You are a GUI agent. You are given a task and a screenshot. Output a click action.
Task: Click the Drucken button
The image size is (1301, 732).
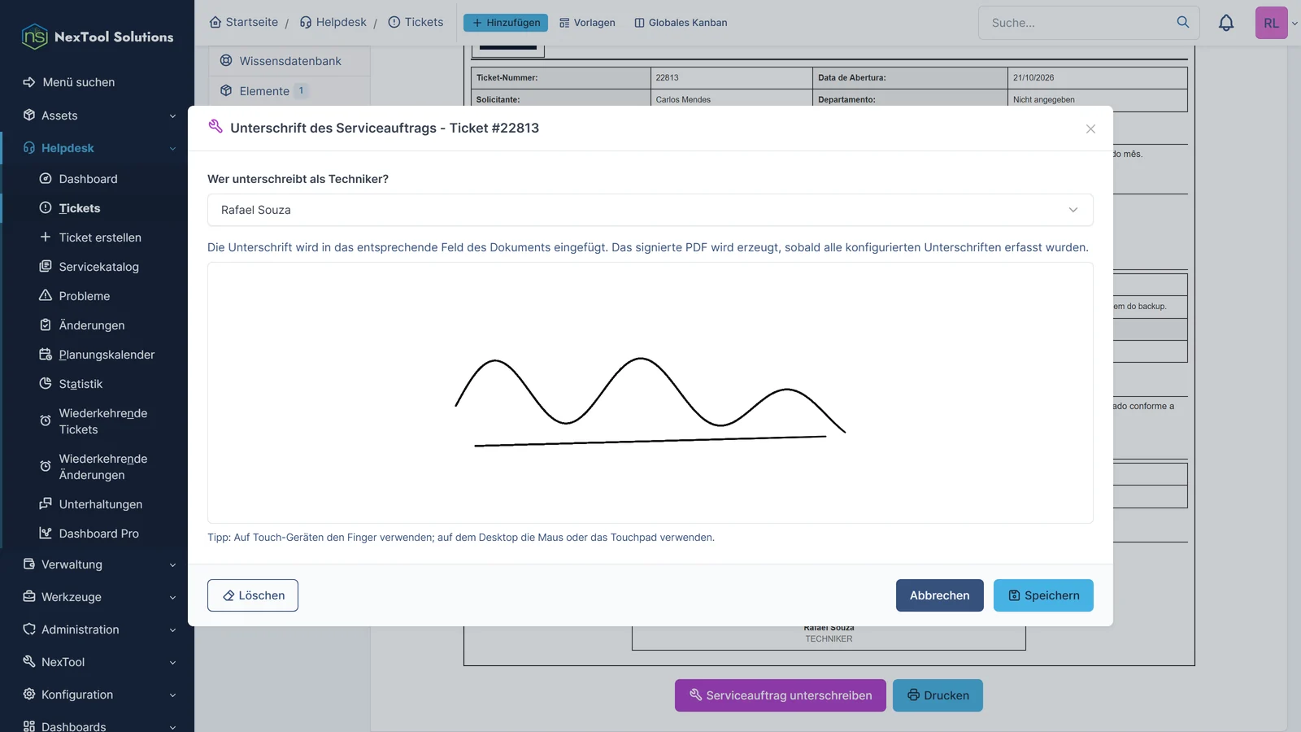938,695
